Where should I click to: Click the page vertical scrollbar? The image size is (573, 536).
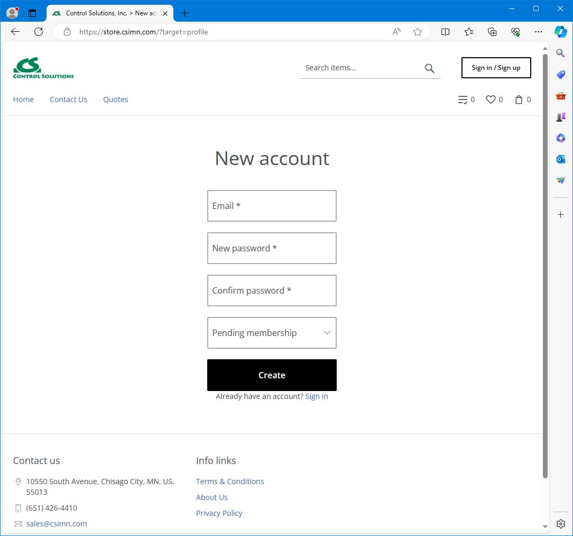pyautogui.click(x=545, y=265)
